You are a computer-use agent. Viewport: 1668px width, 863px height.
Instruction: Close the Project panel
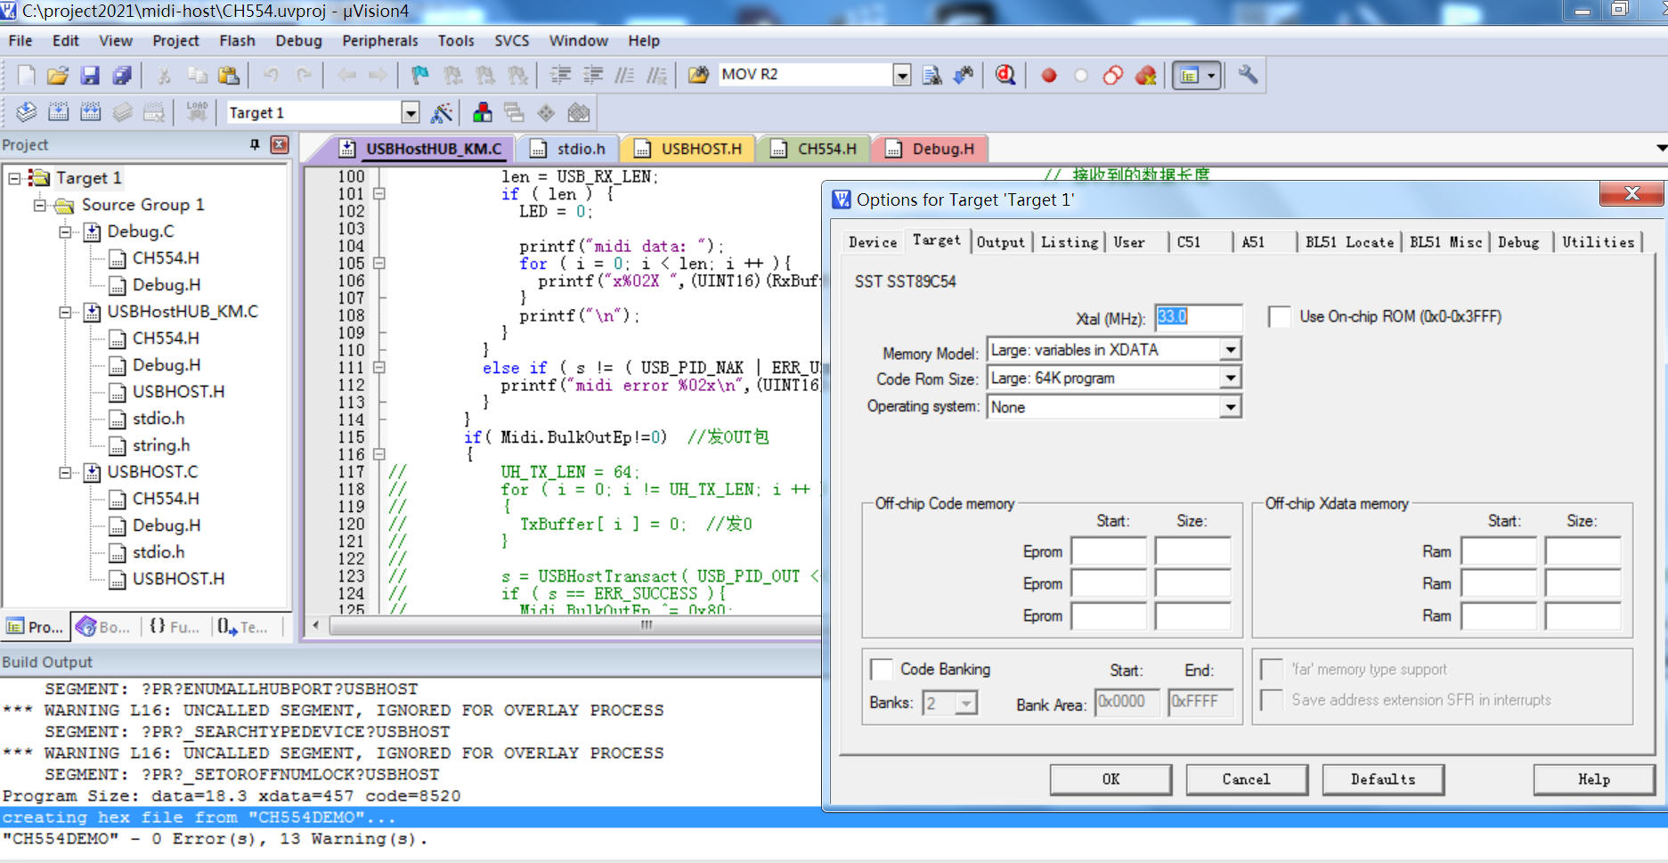(280, 144)
